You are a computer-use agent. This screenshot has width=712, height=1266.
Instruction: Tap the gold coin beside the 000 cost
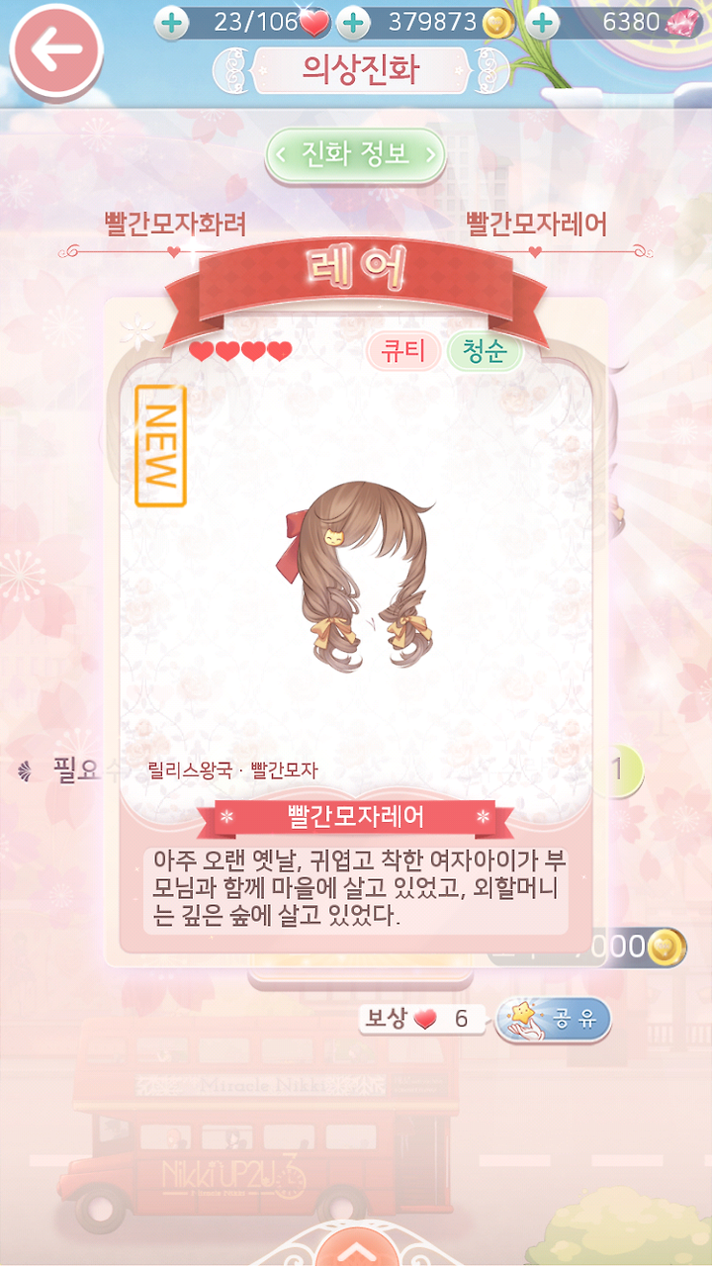pyautogui.click(x=667, y=948)
